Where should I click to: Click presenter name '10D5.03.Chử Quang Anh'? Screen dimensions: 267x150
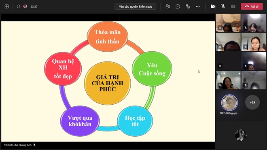(18, 145)
